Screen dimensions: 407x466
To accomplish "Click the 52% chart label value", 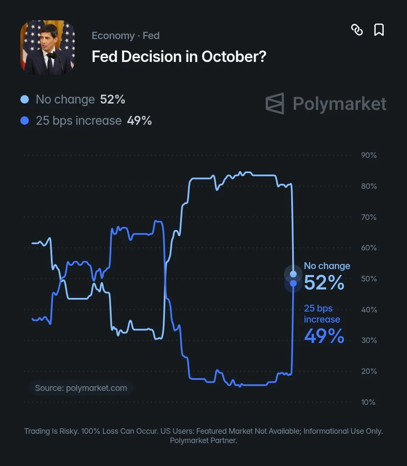I will click(324, 282).
